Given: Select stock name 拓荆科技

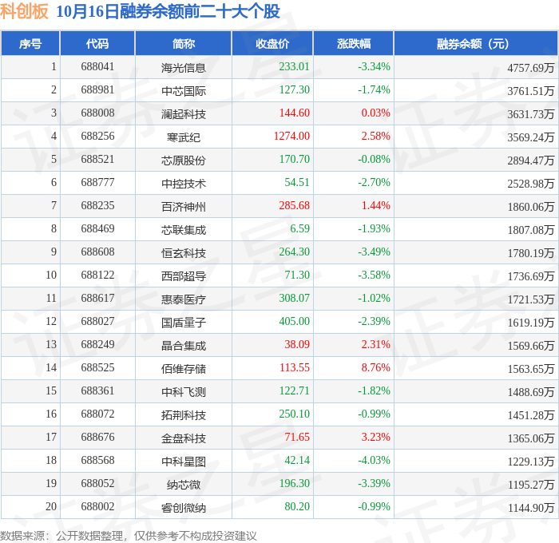Looking at the screenshot, I should pos(183,415).
